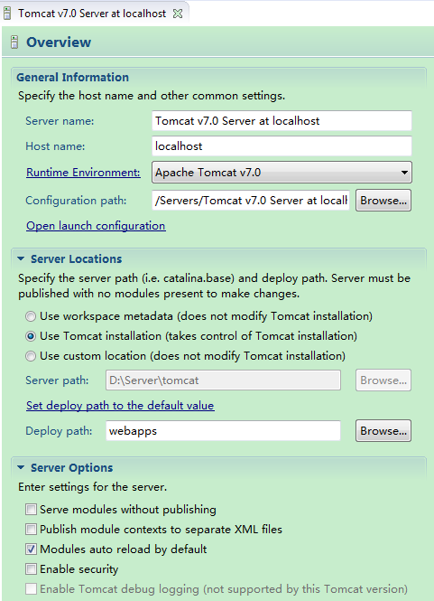Viewport: 434px width, 601px height.
Task: Browse for the Configuration path
Action: [x=383, y=200]
